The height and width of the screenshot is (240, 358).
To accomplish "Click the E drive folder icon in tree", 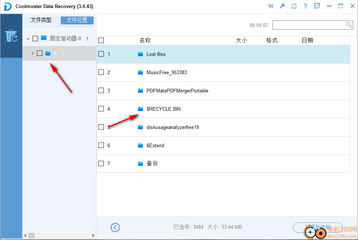I will 48,53.
